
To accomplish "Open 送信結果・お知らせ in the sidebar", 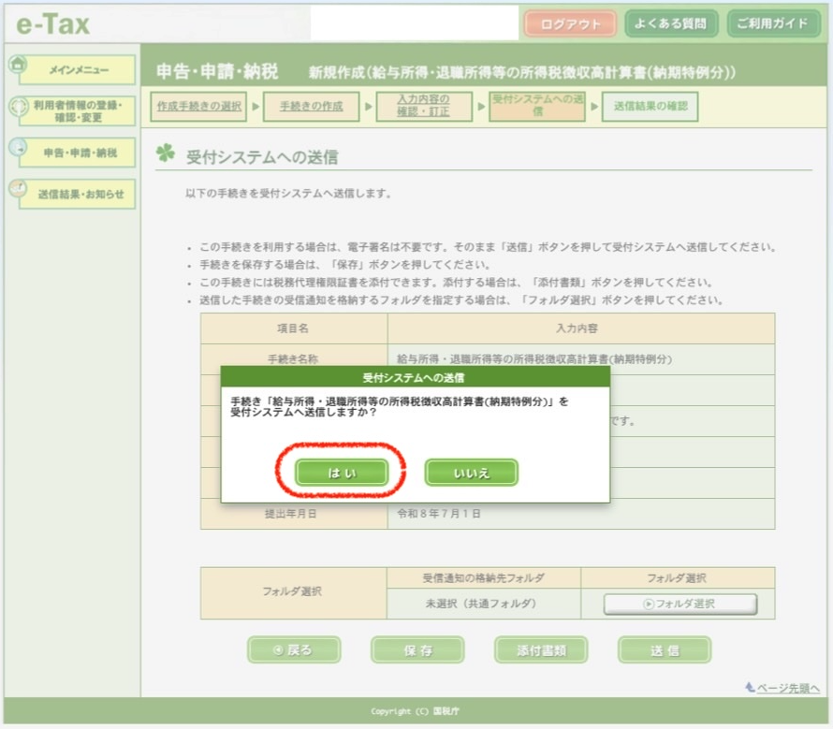I will click(78, 194).
